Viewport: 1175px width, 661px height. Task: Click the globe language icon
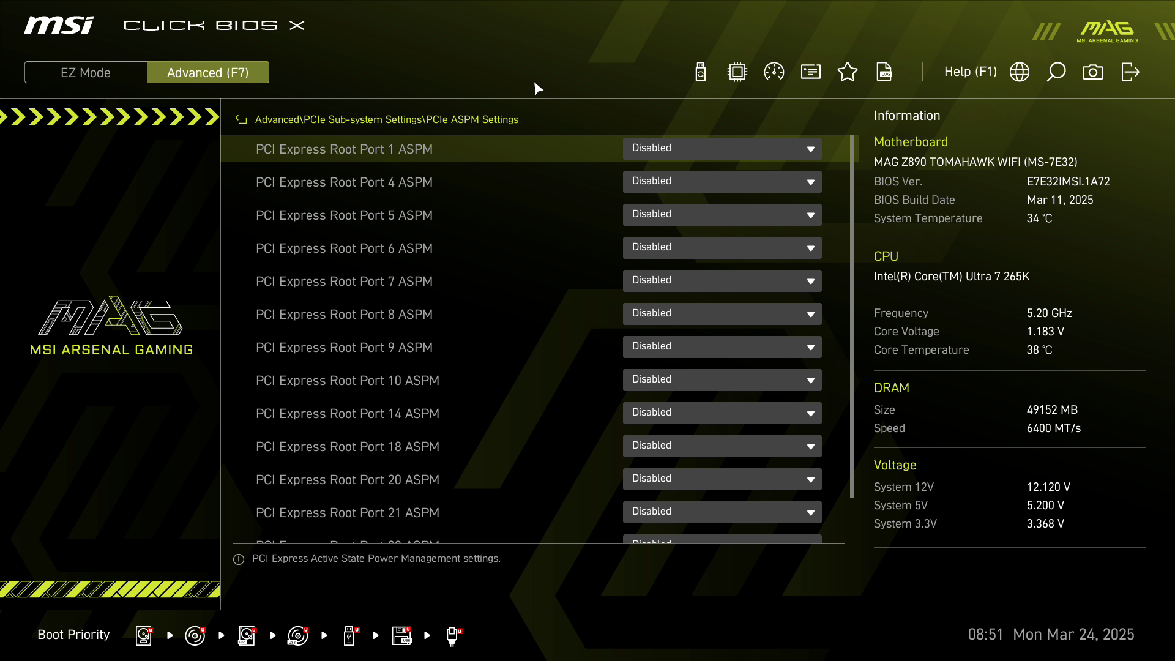coord(1020,72)
